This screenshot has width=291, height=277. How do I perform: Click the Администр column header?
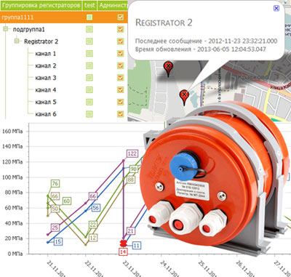pos(113,5)
